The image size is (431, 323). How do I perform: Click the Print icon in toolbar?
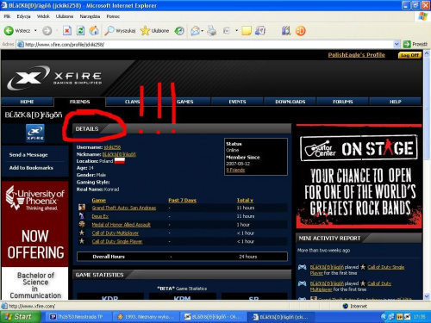212,30
